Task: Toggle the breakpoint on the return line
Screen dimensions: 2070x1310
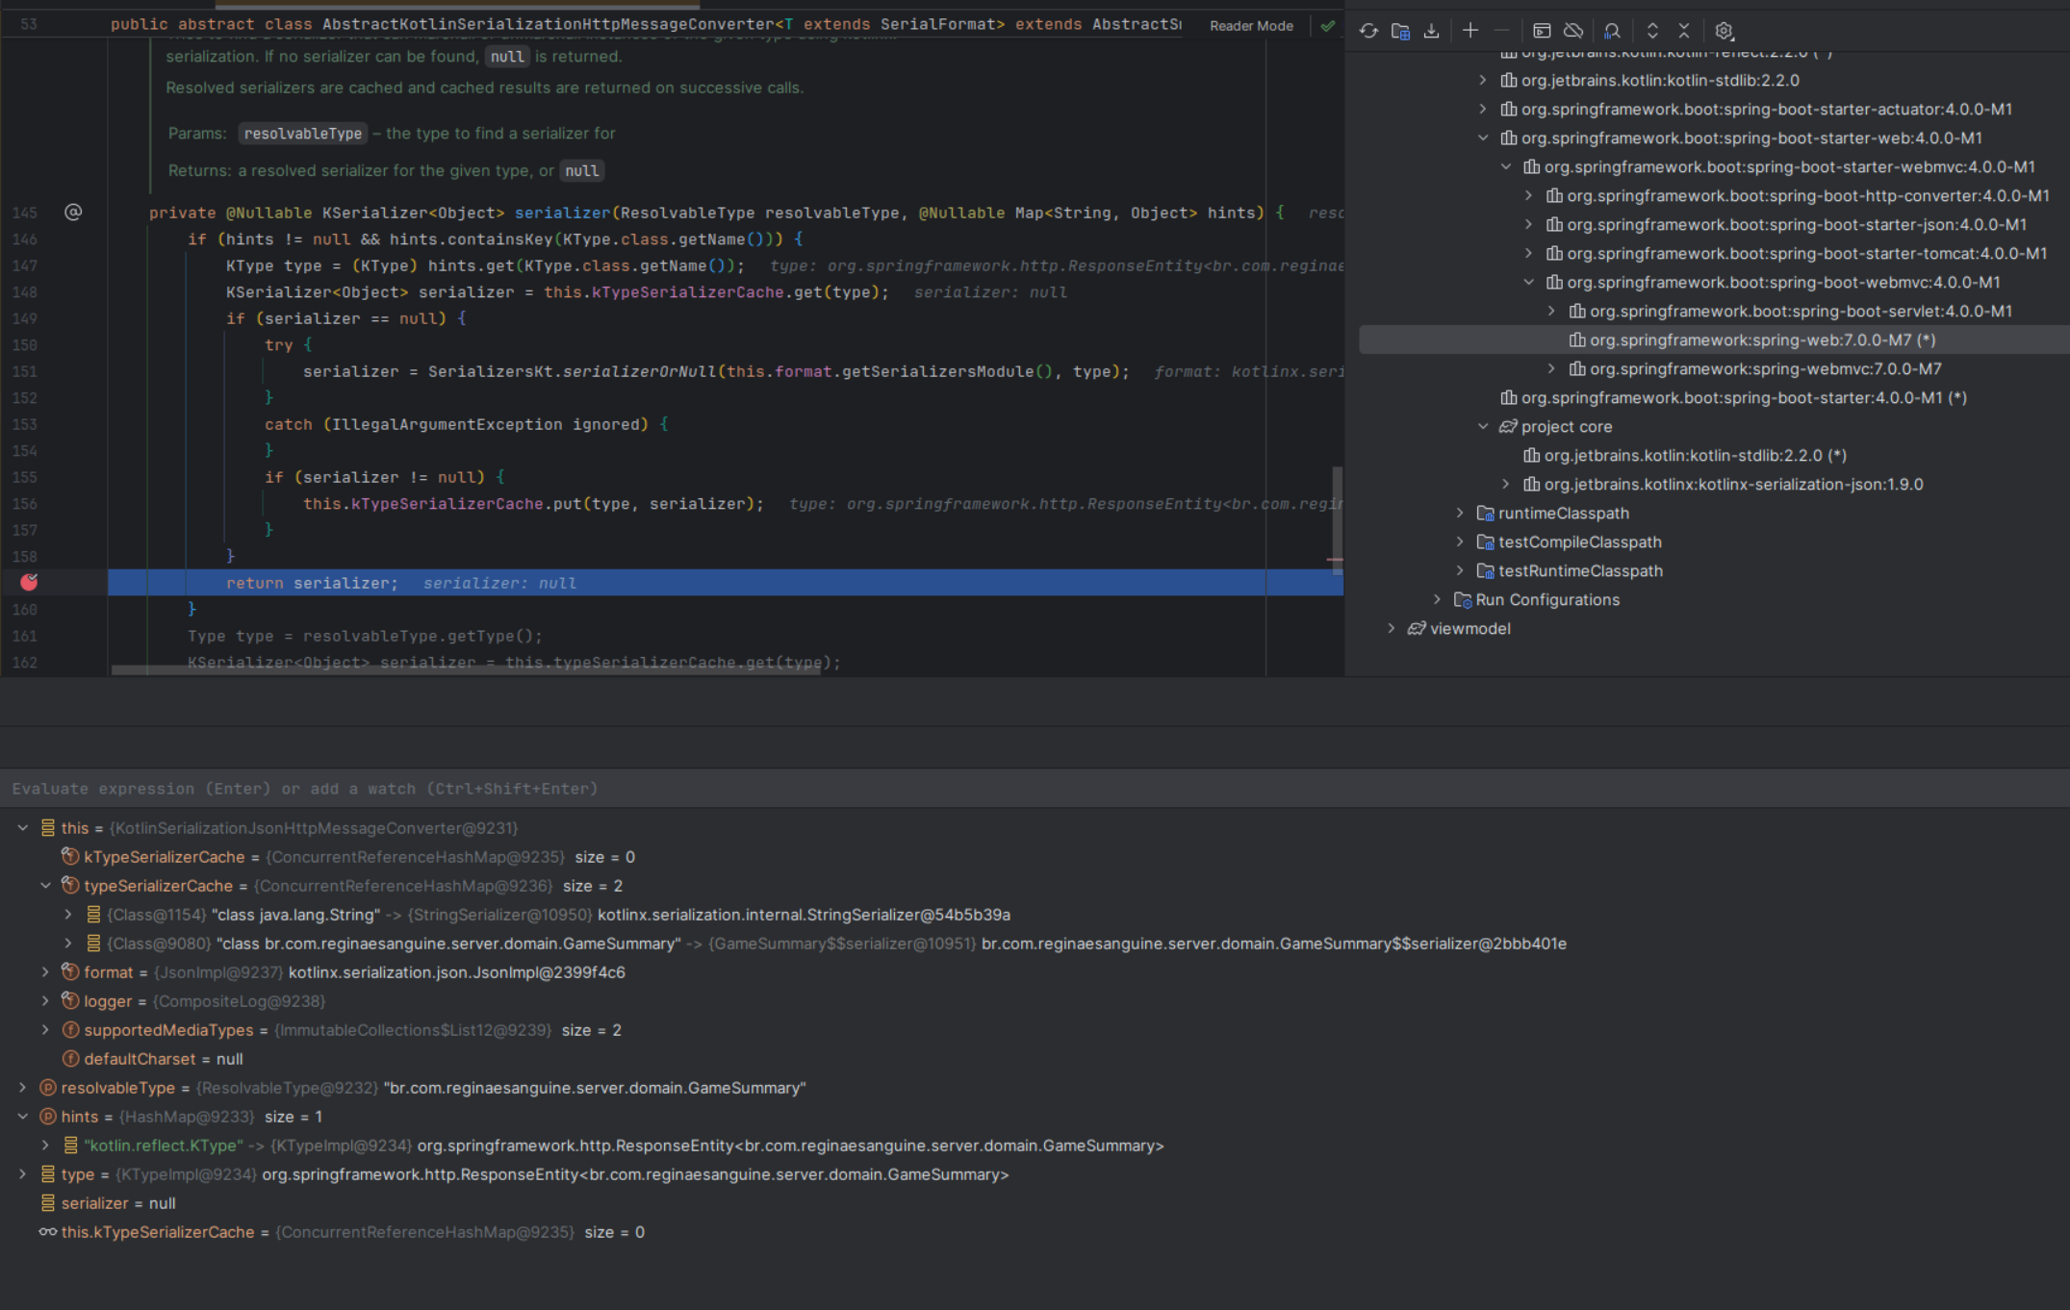Action: (29, 582)
